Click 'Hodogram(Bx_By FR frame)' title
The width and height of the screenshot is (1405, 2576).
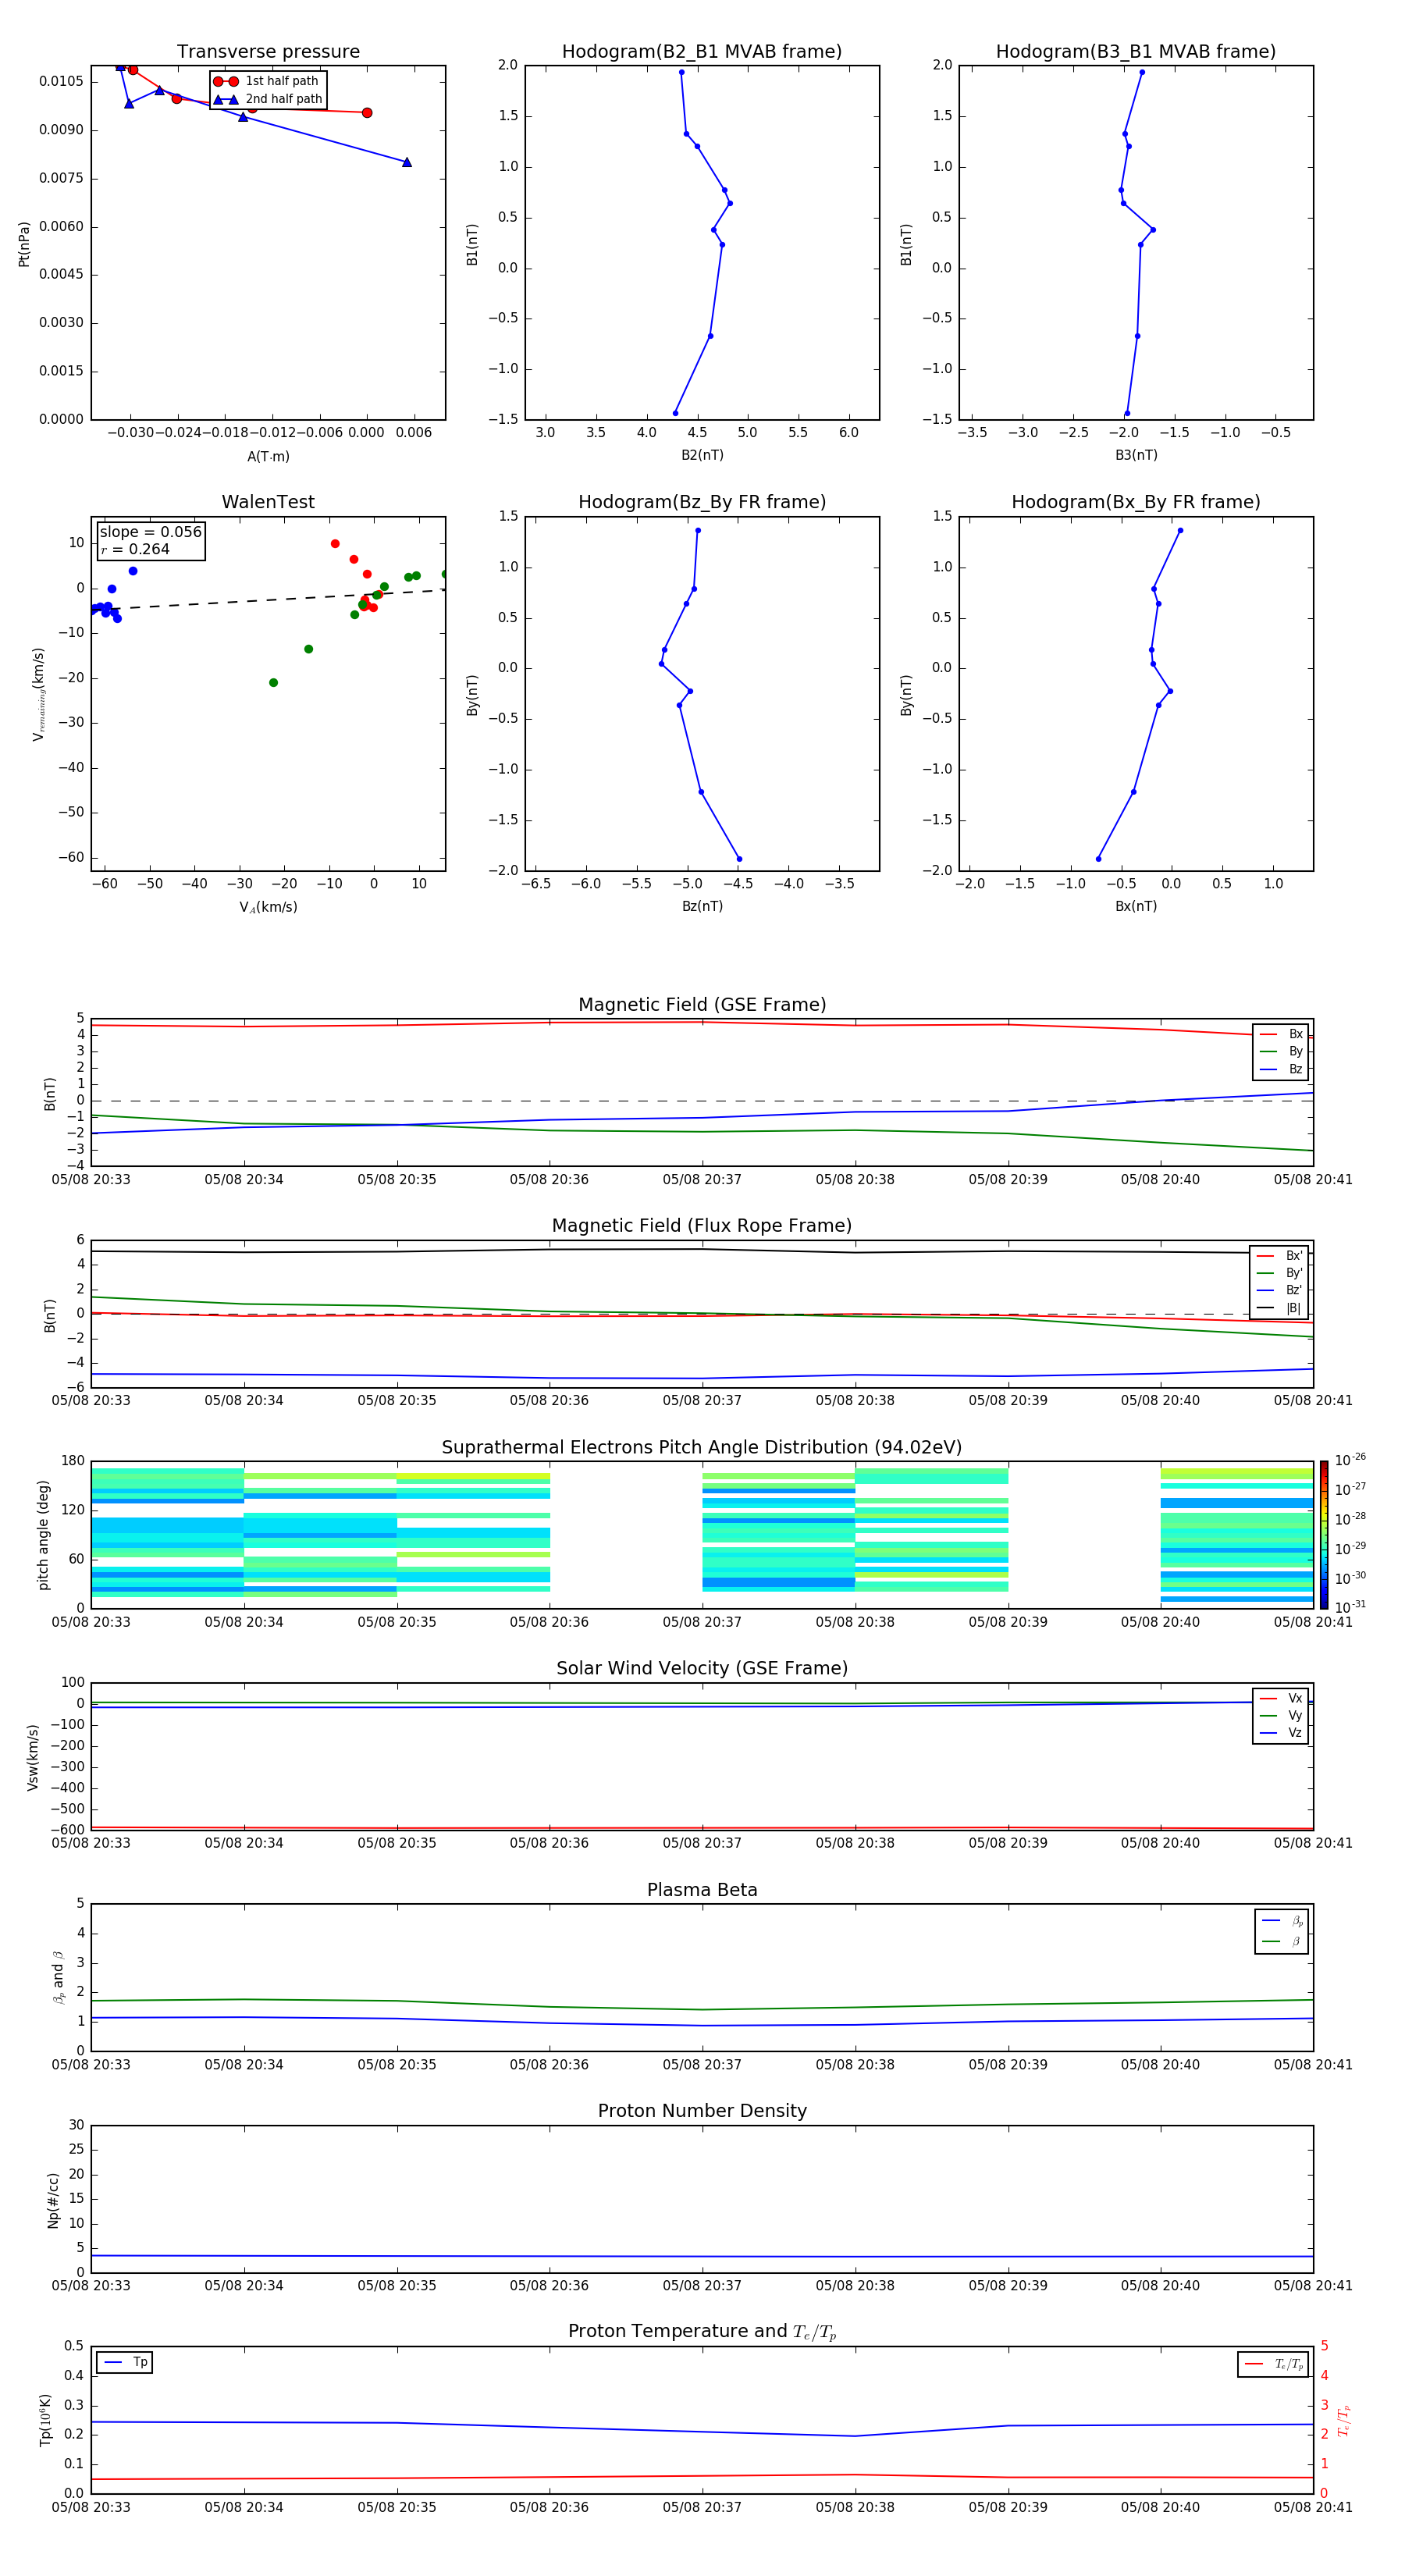1136,502
